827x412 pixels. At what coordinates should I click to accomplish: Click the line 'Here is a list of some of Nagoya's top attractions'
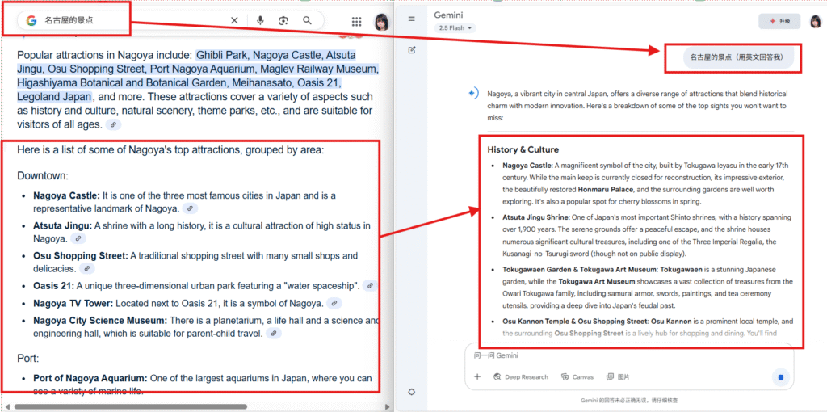tap(170, 149)
